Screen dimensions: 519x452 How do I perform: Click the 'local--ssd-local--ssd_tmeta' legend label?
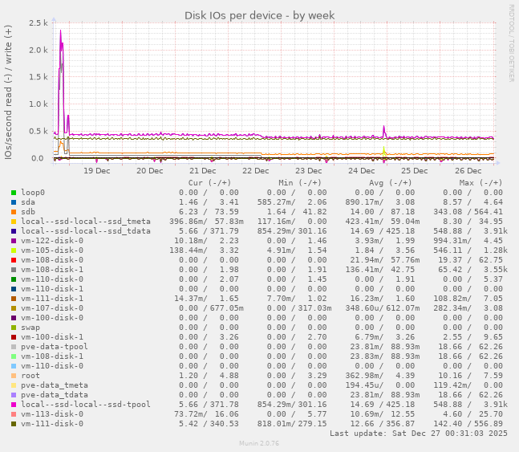point(86,222)
